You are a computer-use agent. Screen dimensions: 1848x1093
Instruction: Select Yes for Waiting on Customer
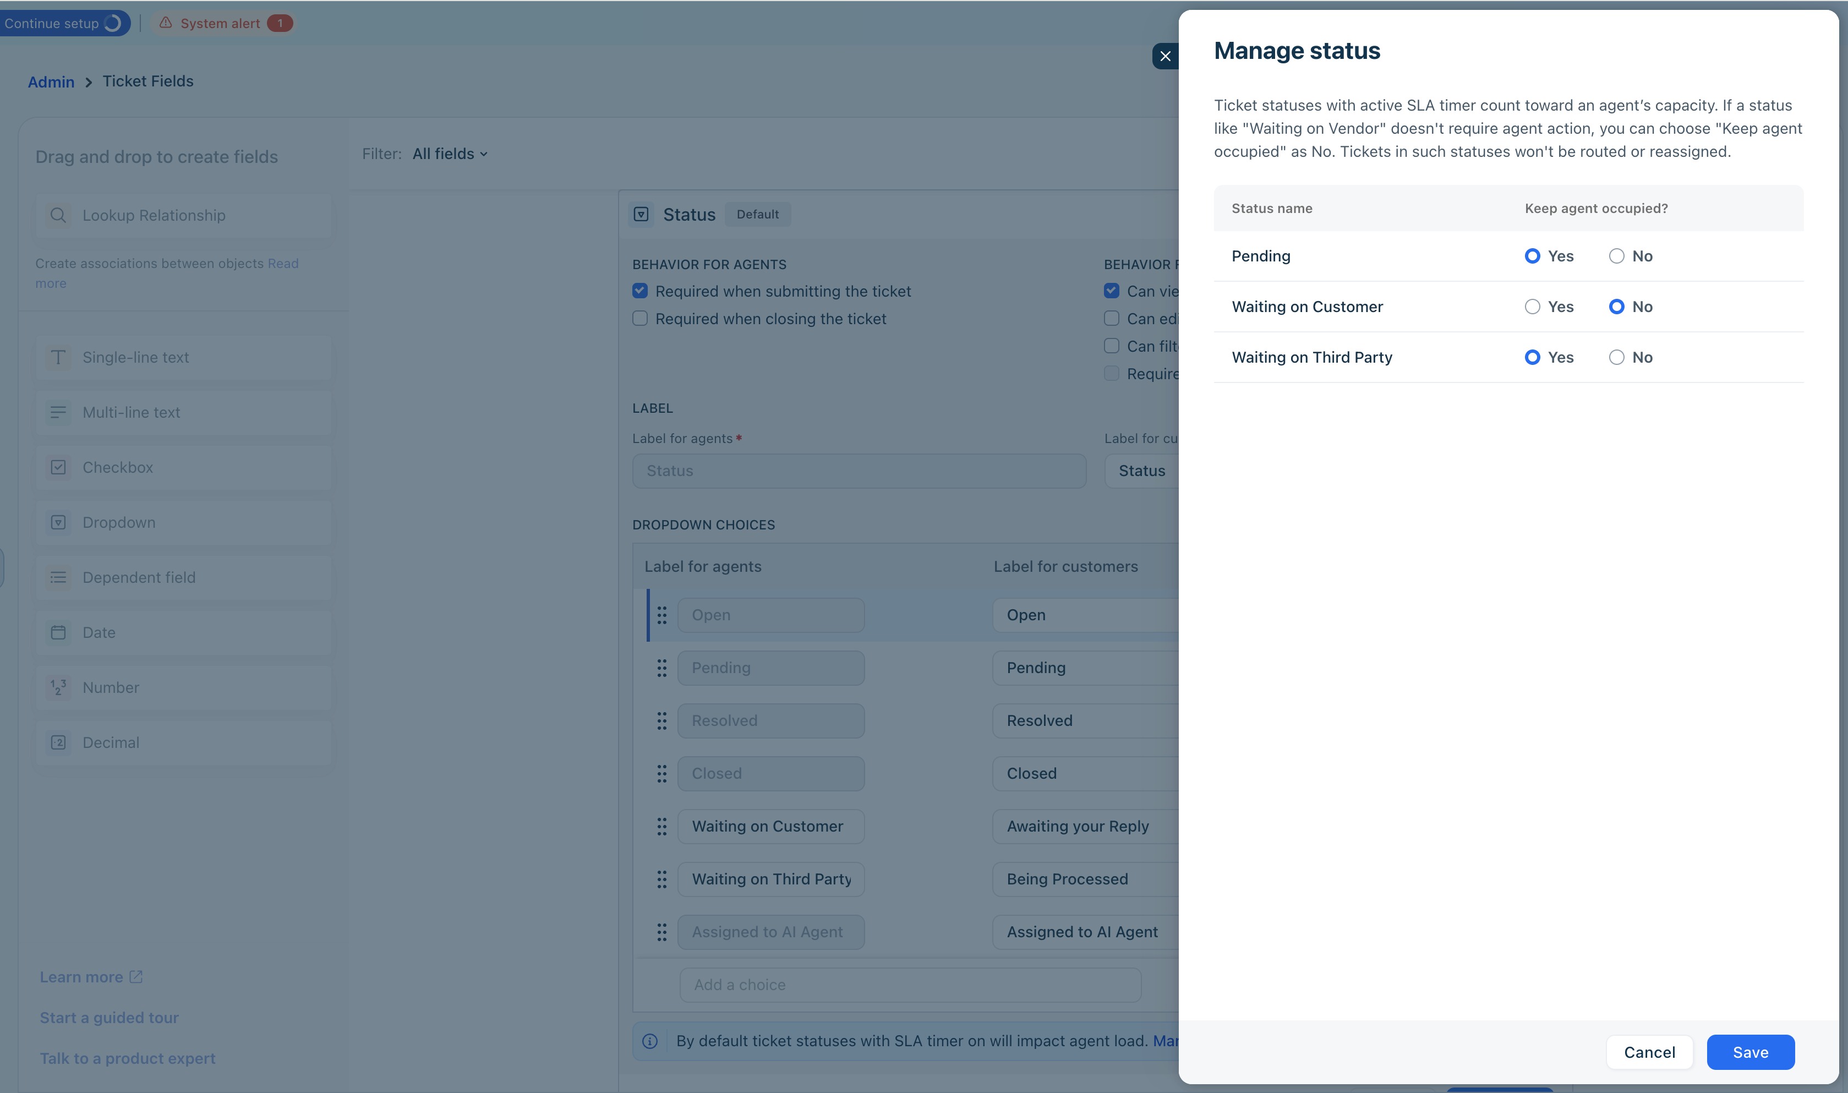tap(1532, 307)
